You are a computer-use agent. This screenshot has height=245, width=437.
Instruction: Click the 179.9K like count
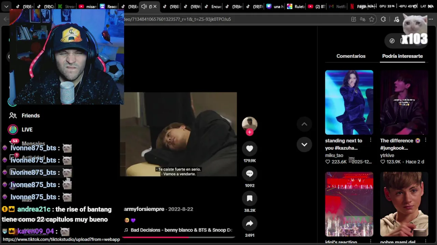point(250,161)
